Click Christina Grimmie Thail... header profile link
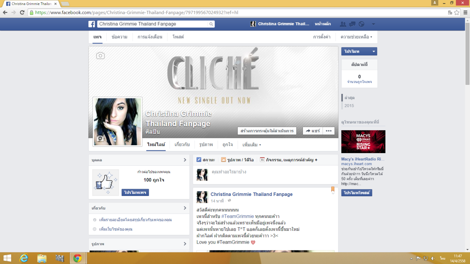The height and width of the screenshot is (264, 470). tap(280, 24)
